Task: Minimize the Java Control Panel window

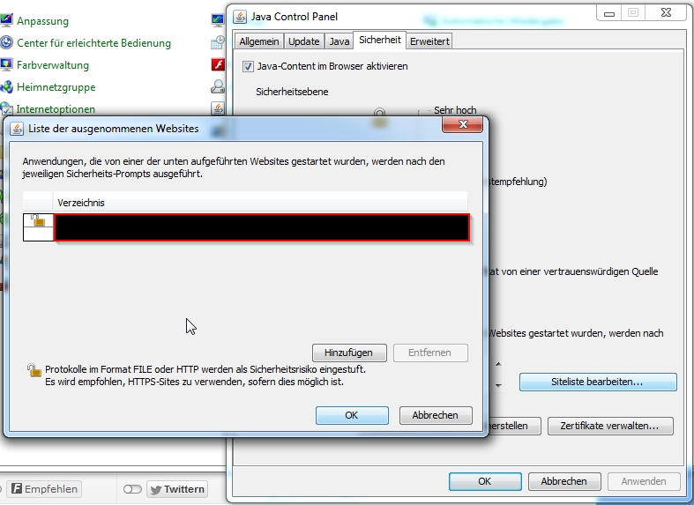Action: coord(609,13)
